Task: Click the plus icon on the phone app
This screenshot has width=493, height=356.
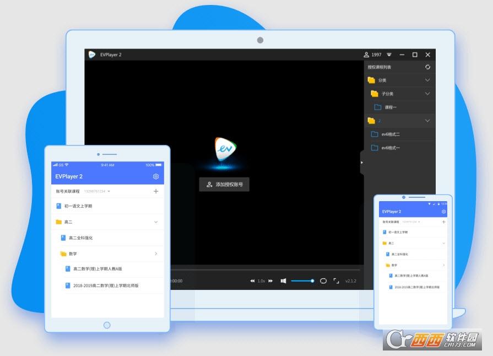Action: pyautogui.click(x=443, y=222)
